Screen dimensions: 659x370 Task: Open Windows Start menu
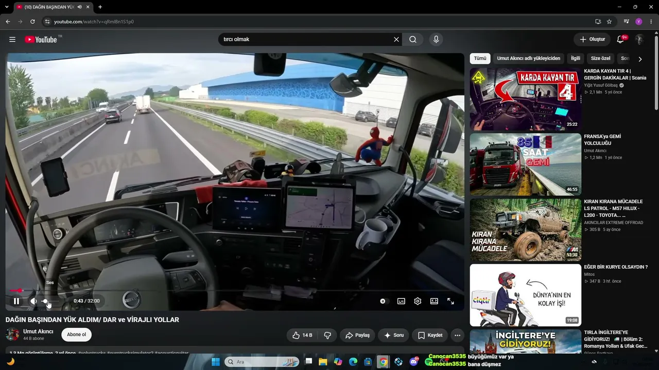coord(216,362)
